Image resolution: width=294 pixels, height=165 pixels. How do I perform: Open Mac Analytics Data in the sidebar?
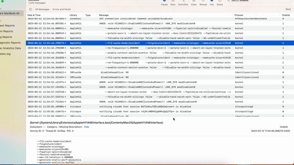(x=11, y=48)
